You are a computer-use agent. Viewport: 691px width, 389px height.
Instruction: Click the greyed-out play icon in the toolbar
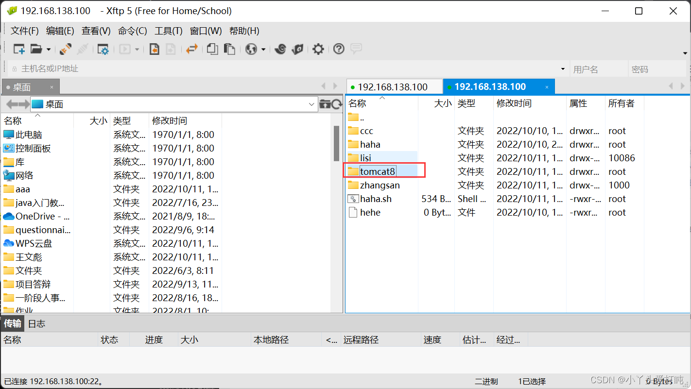125,49
